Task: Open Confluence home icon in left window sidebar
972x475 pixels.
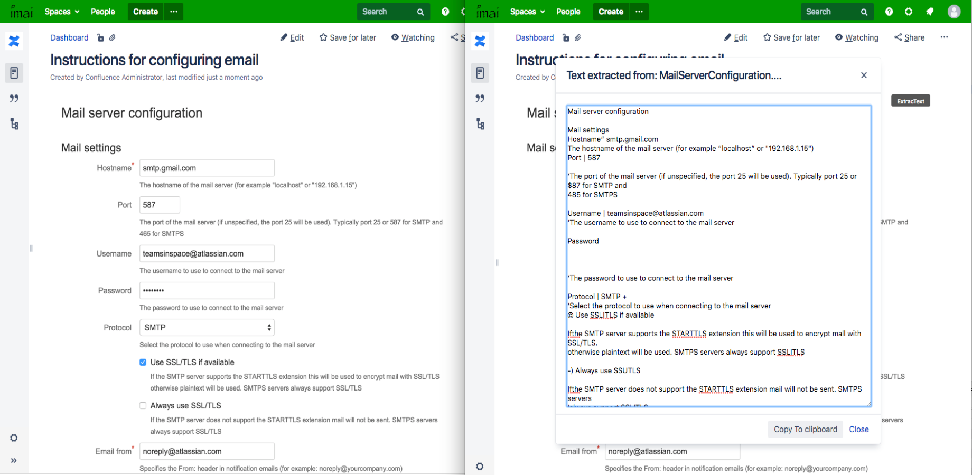Action: [x=14, y=41]
